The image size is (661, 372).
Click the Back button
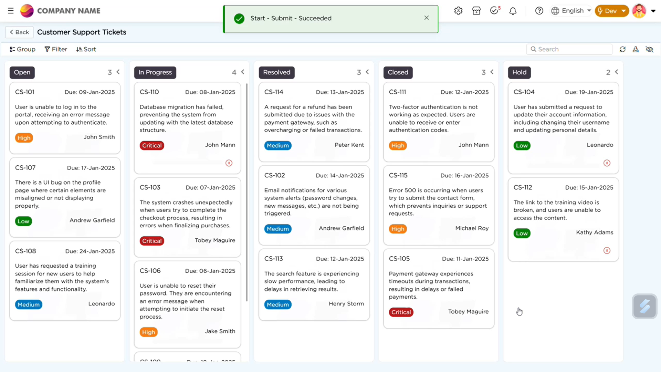point(19,32)
